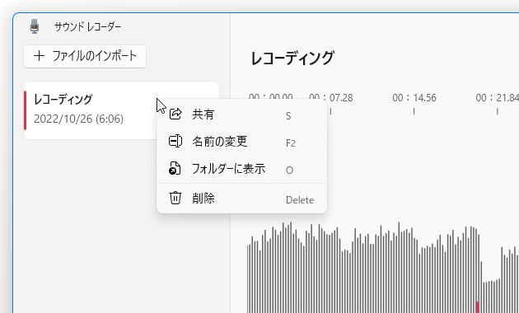Click the show-in-folder file icon
Screen dimensions: 519x313
pos(175,168)
